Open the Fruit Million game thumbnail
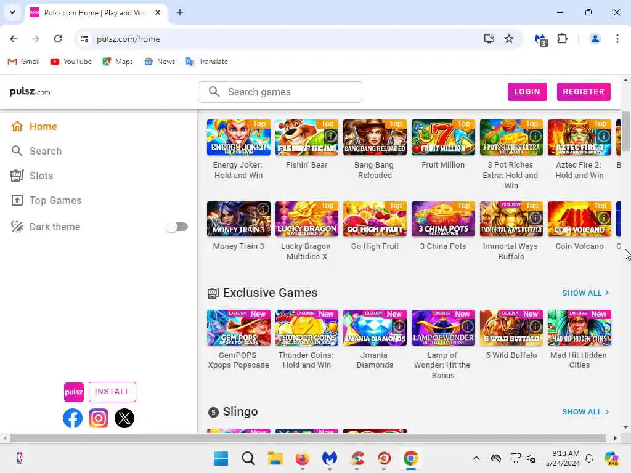The height and width of the screenshot is (473, 631). point(443,137)
